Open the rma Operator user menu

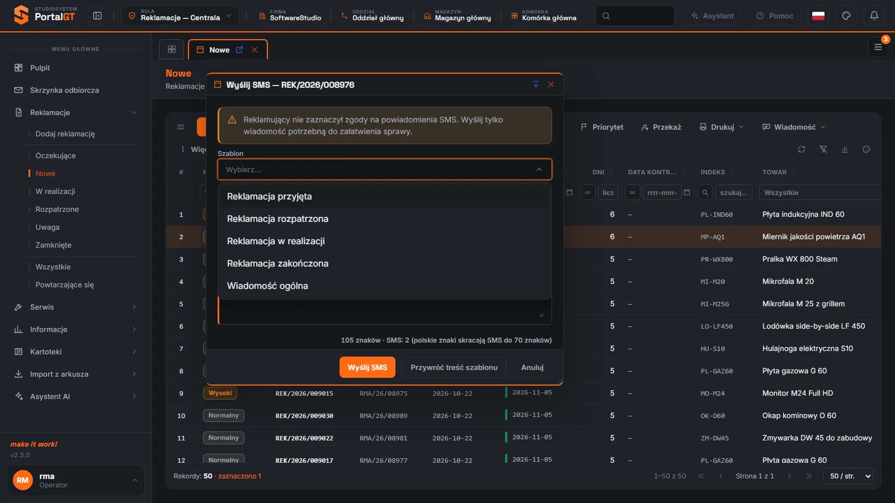pos(76,480)
